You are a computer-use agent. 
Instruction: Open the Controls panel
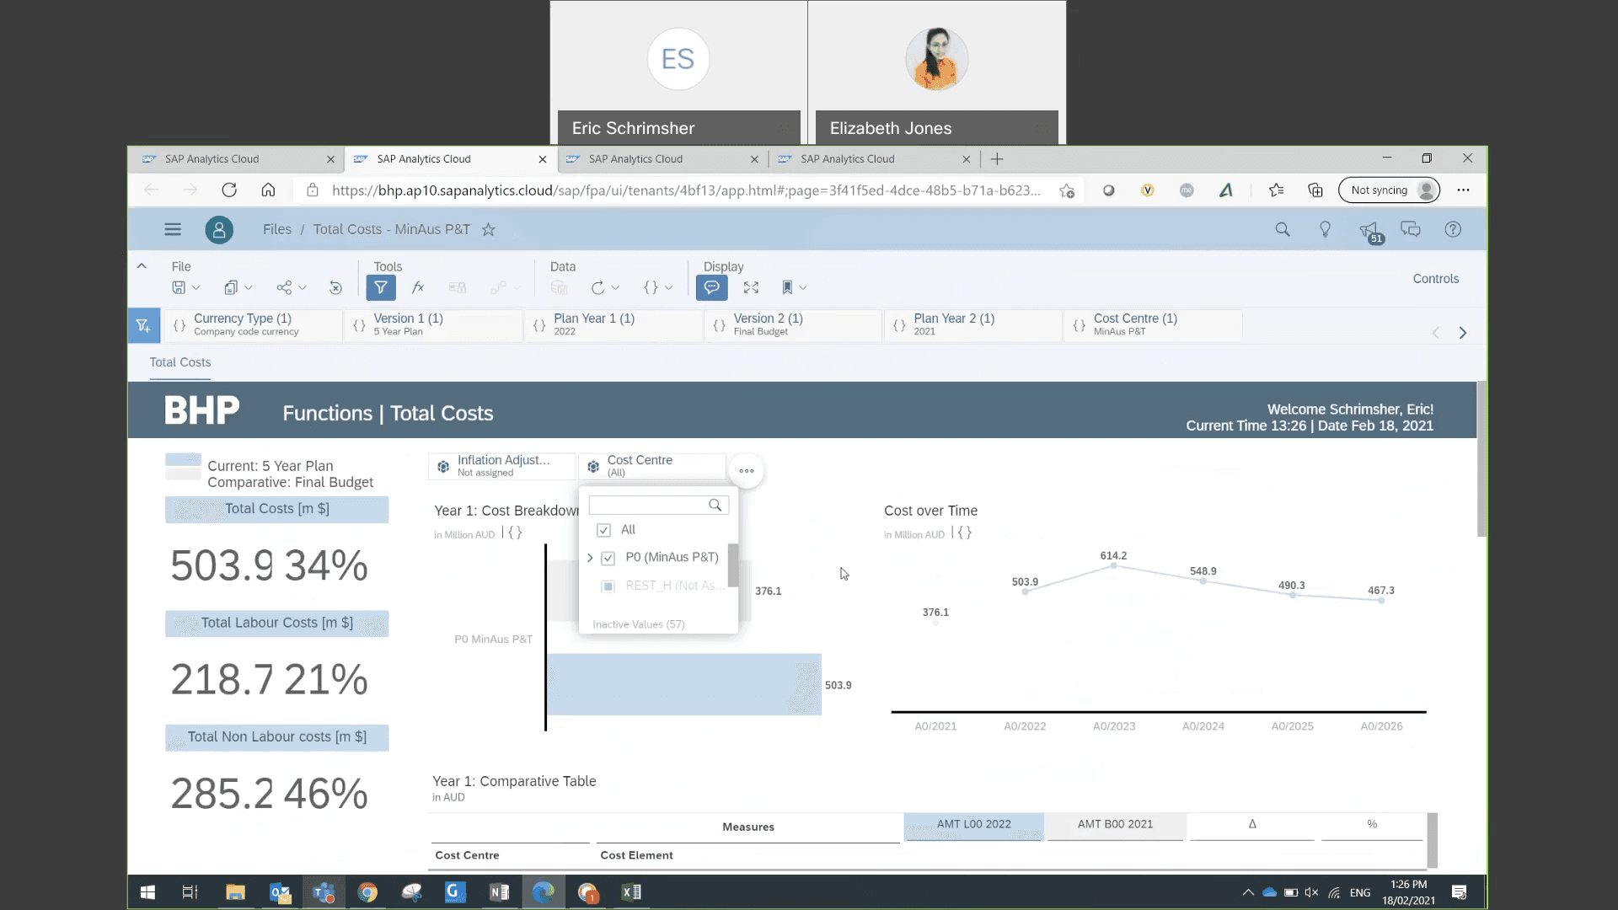pos(1435,279)
